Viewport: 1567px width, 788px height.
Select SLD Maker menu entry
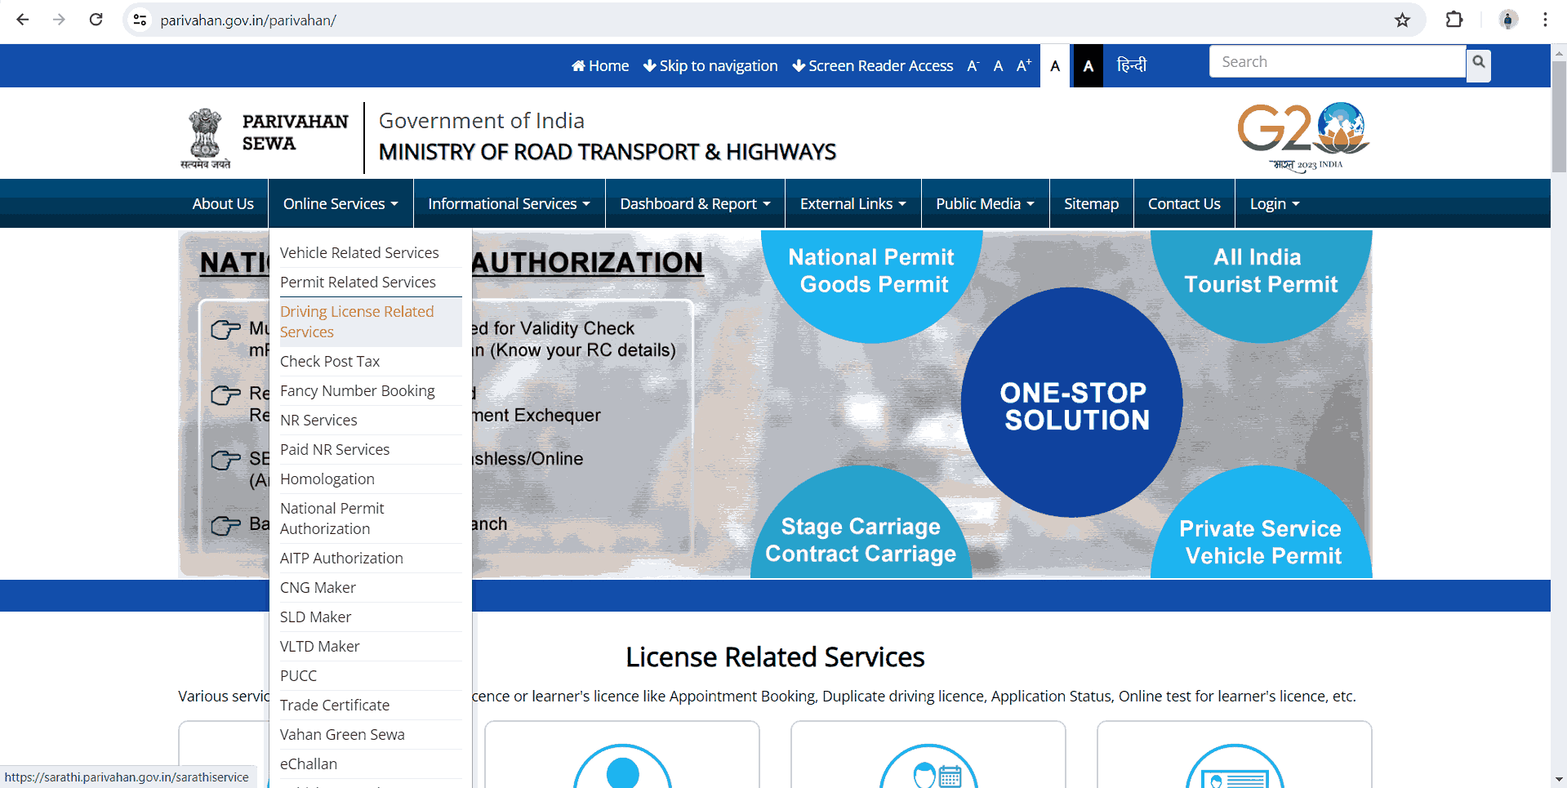coord(371,617)
